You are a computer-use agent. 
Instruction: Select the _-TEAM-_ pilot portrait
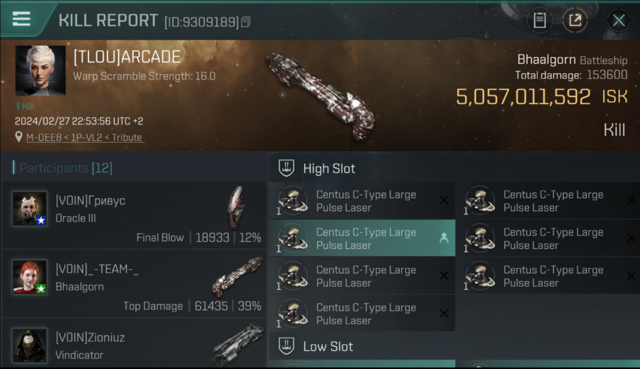click(x=30, y=277)
